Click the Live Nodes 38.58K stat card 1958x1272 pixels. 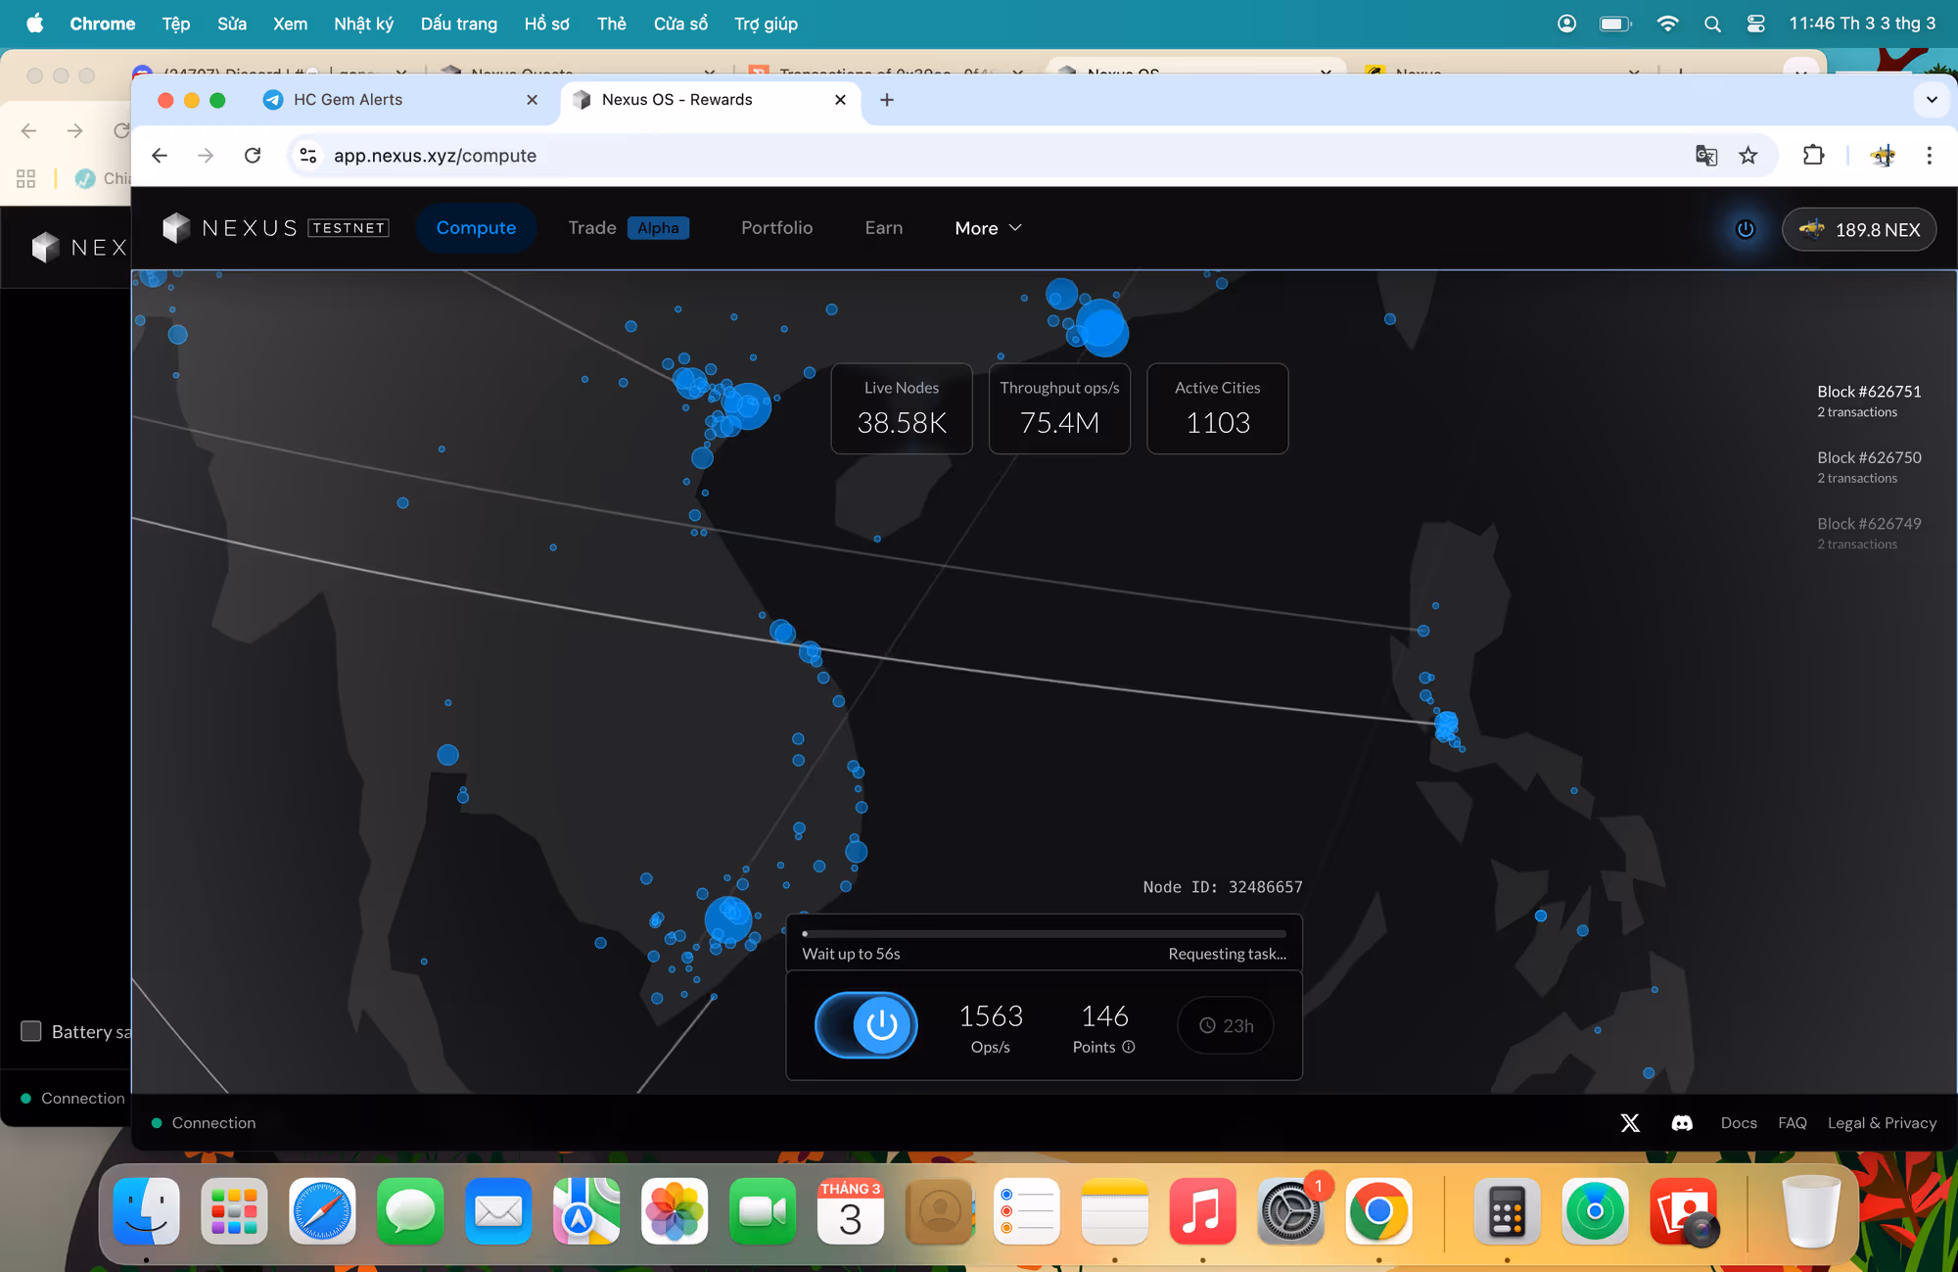click(x=902, y=408)
